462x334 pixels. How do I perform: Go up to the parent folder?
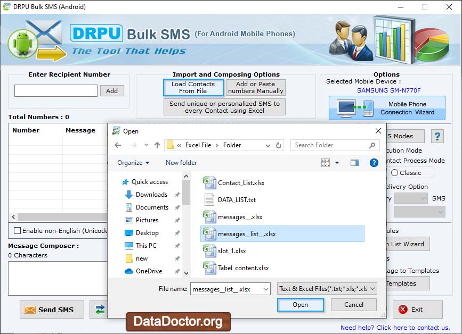[x=156, y=145]
